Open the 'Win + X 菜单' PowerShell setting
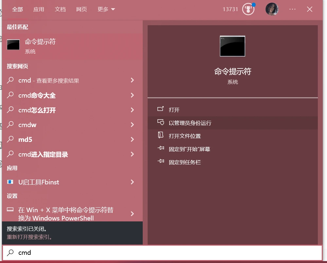The image size is (327, 263). (72, 214)
